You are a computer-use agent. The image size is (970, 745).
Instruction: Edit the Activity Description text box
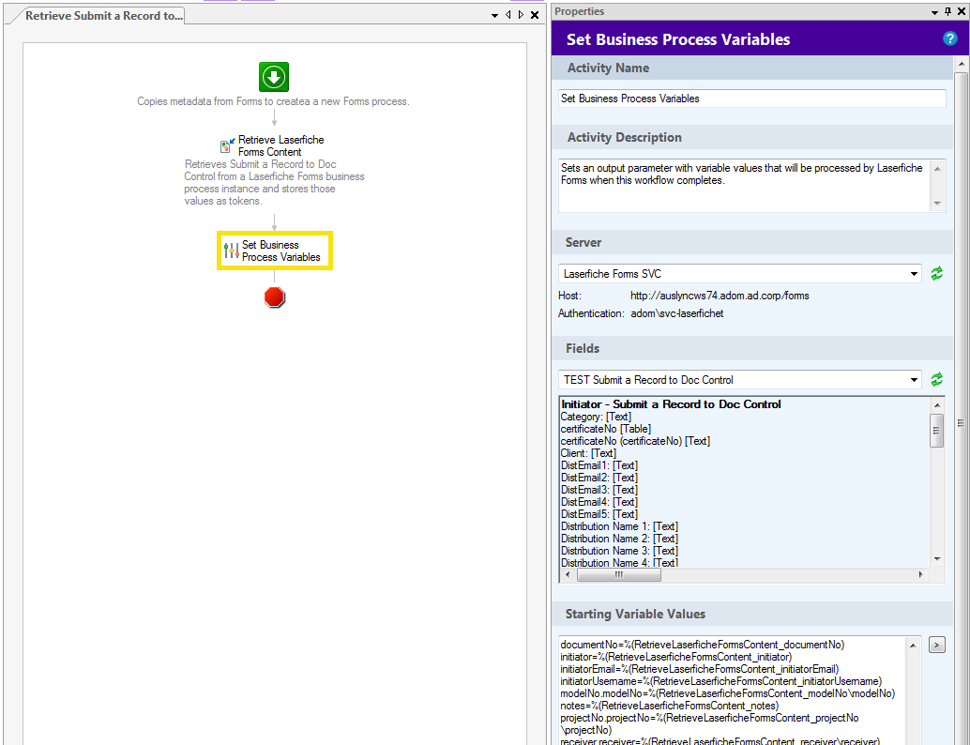click(x=744, y=186)
